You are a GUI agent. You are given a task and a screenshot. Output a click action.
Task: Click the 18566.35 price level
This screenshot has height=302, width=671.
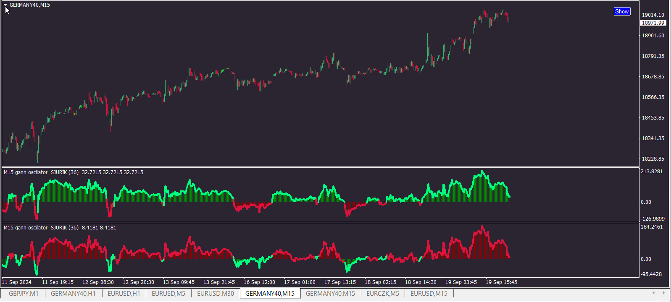pyautogui.click(x=653, y=97)
